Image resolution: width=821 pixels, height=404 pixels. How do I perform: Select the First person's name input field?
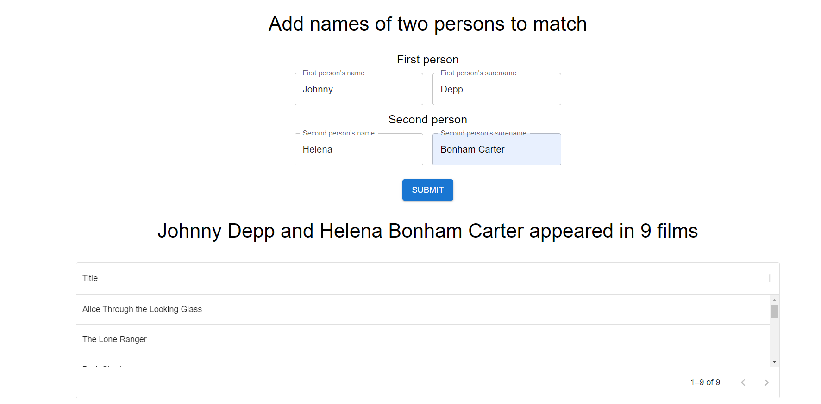click(x=358, y=89)
